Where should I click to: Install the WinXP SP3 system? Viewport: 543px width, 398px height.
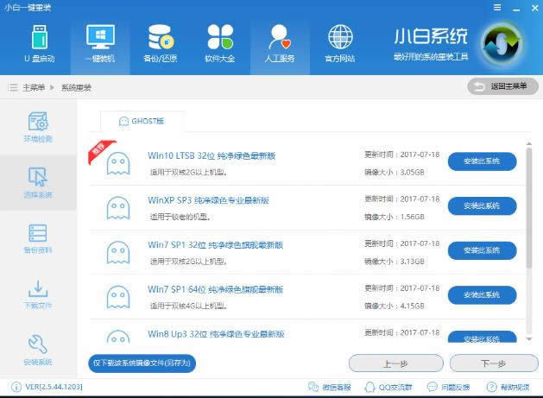point(482,206)
